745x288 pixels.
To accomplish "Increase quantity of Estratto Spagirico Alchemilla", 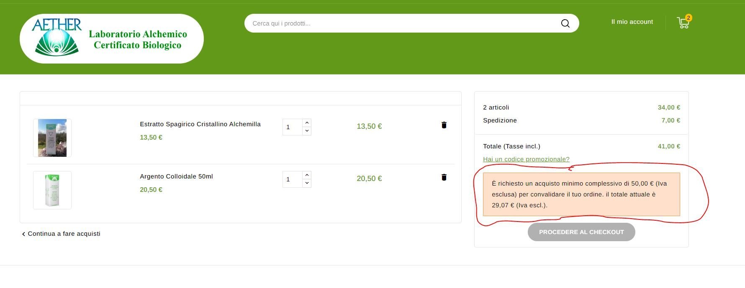I will (307, 123).
